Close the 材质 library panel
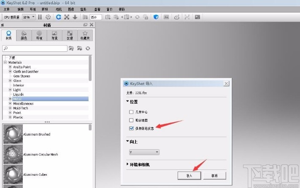 click(x=92, y=24)
